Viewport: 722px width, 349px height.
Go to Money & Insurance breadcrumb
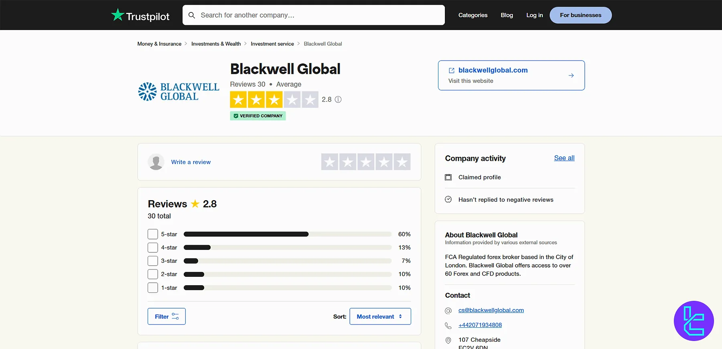(159, 44)
